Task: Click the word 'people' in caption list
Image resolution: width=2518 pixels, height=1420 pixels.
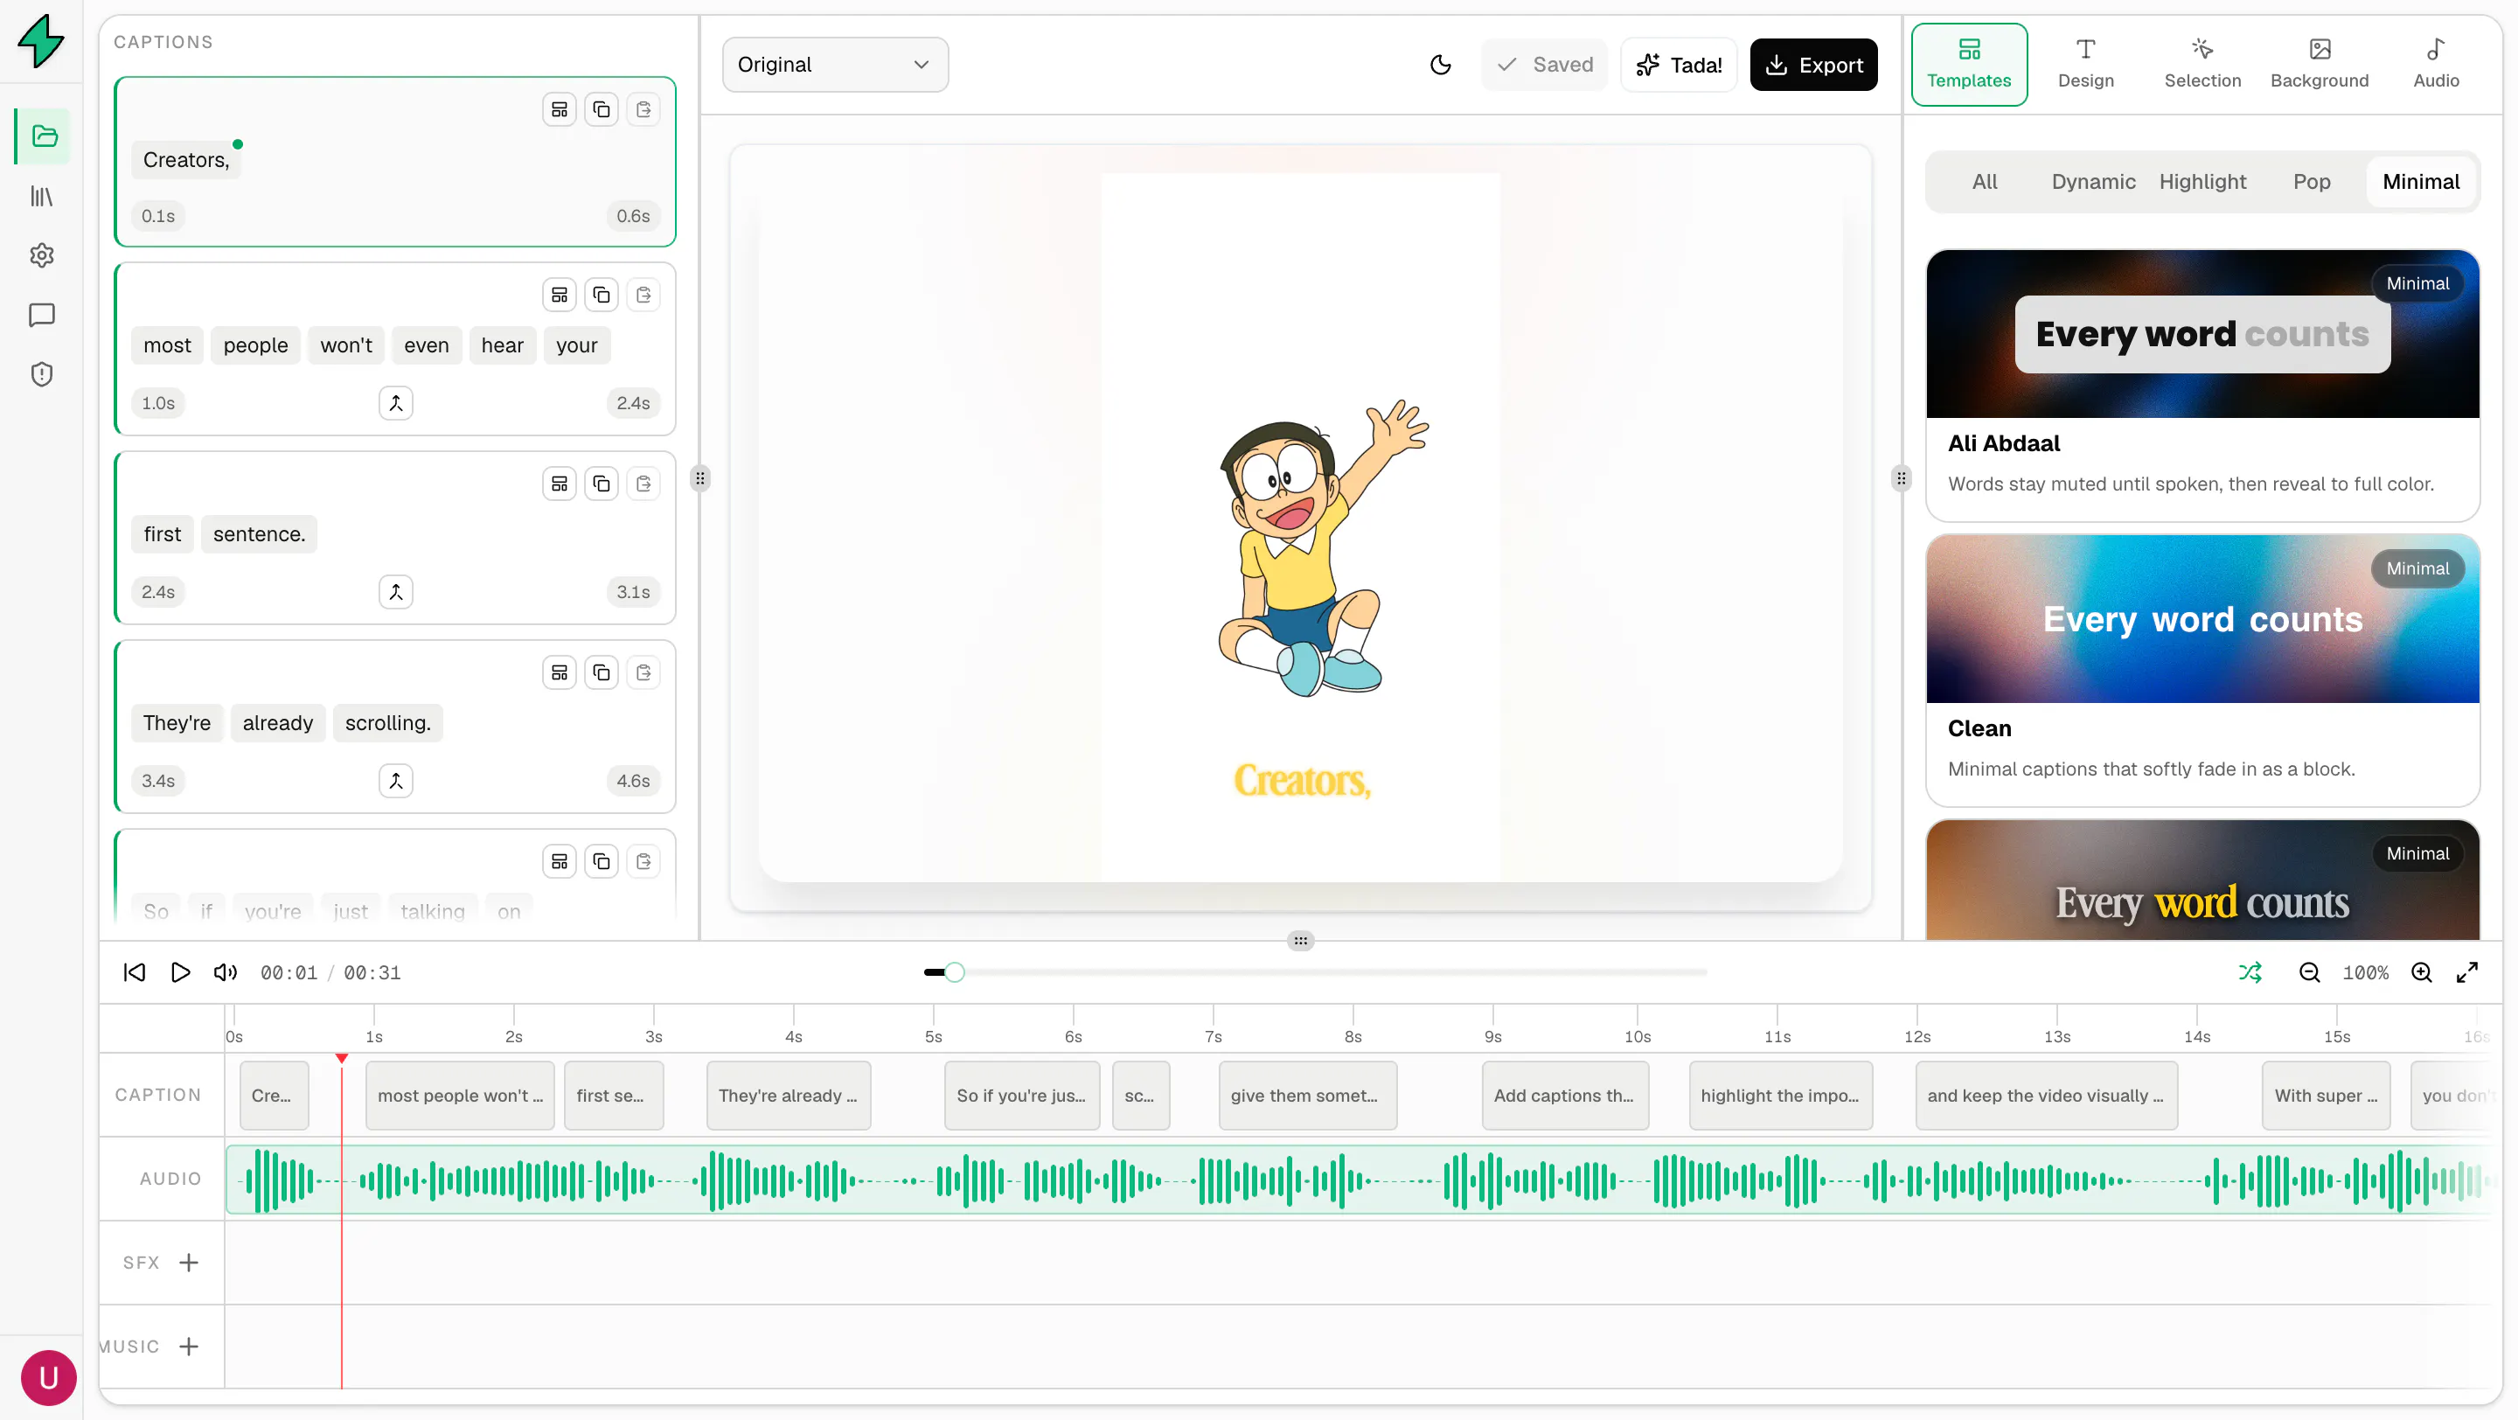Action: 255,345
